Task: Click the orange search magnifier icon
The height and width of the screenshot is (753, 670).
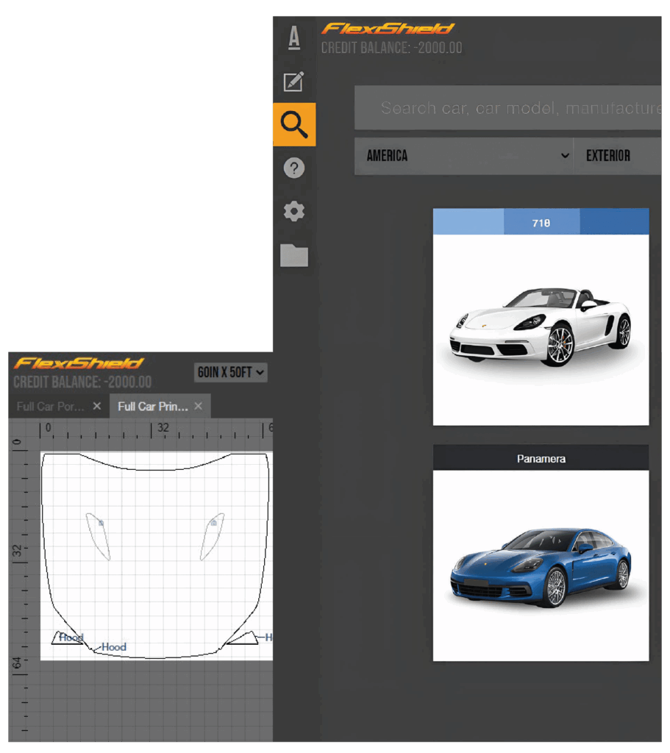Action: (x=294, y=125)
